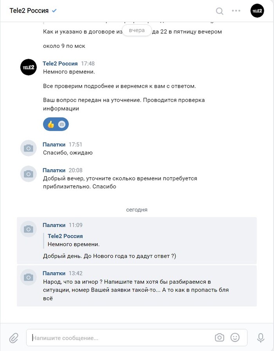Jump to the quoted Tele2 Россия reply
The width and height of the screenshot is (274, 351).
[74, 240]
